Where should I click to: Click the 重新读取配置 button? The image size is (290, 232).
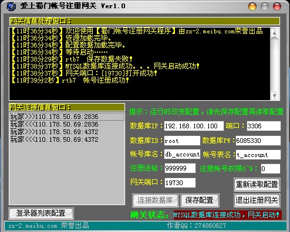click(x=257, y=185)
